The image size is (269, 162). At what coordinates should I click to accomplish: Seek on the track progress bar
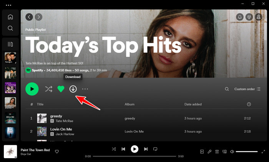(134, 156)
